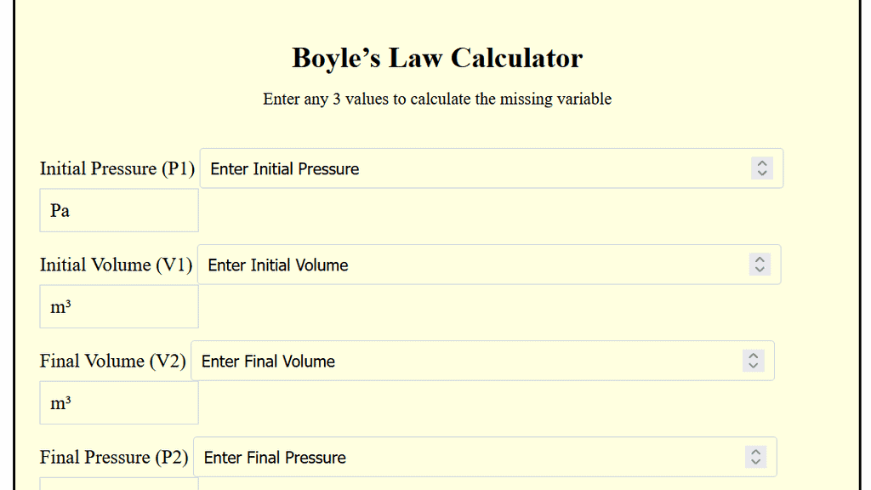Click the unit box below Final Pressure
Screen dimensions: 871x490
[x=118, y=487]
